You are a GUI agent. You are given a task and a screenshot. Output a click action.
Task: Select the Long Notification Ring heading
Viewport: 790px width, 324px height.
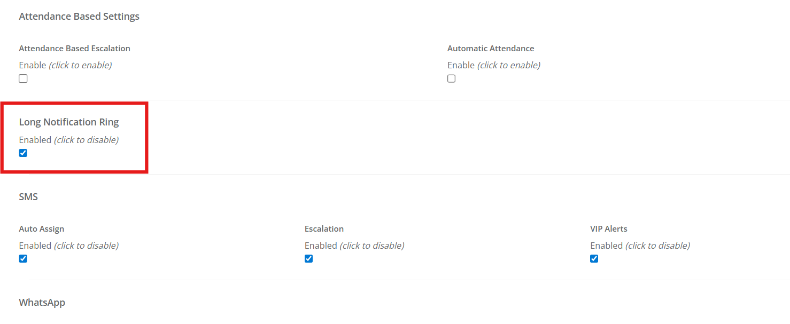[69, 122]
